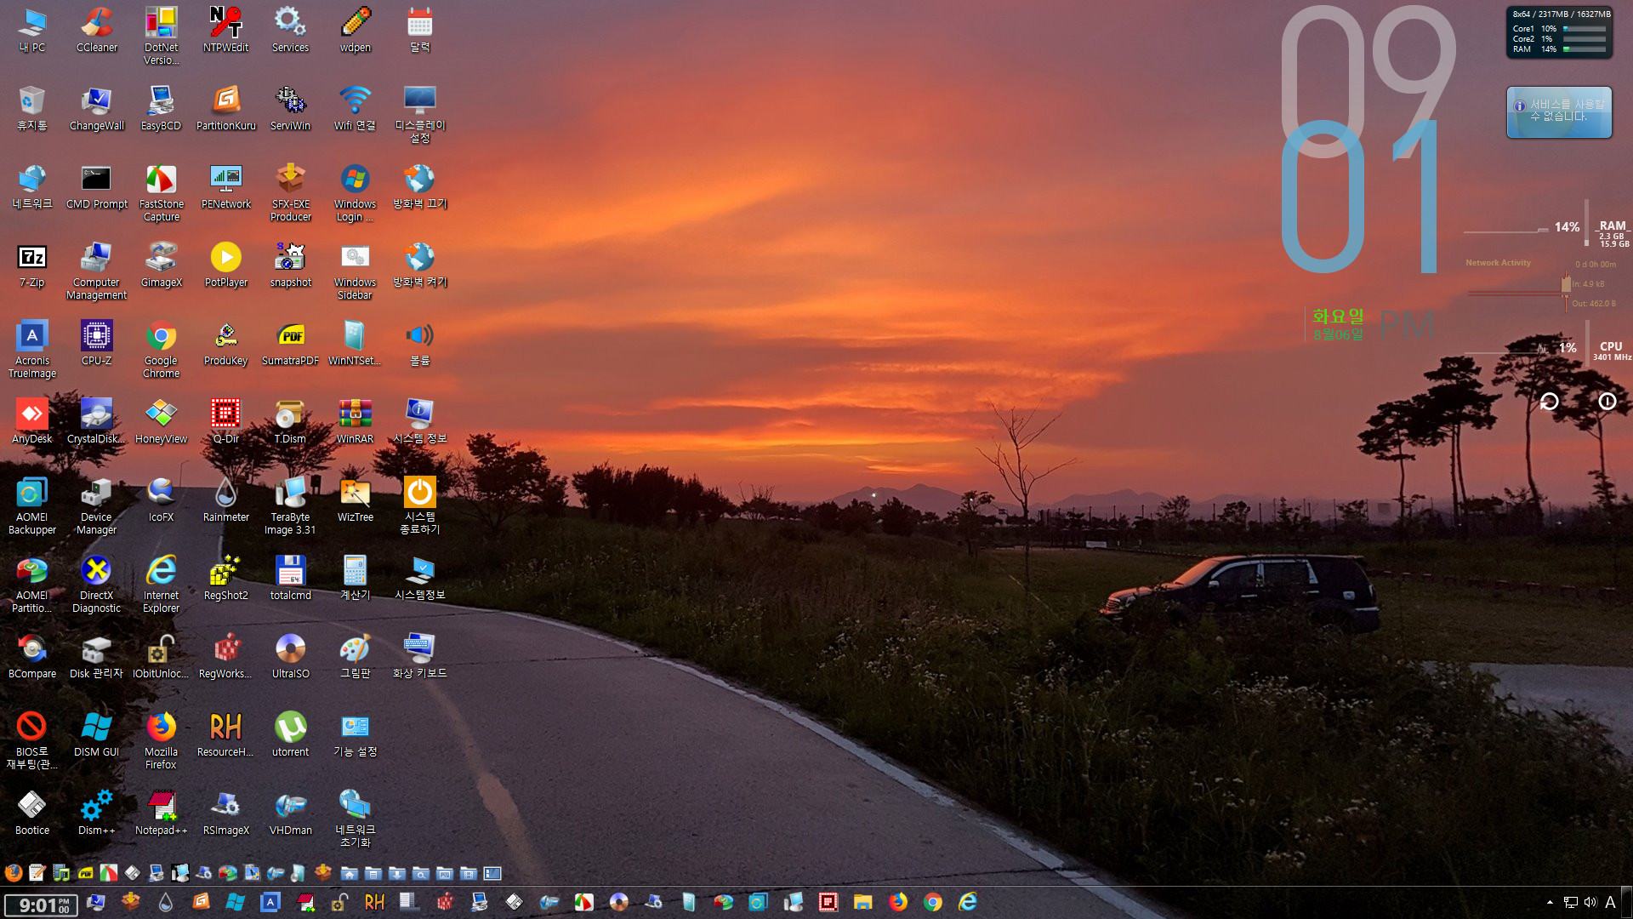Launch GimageX shortcut

coord(161,265)
